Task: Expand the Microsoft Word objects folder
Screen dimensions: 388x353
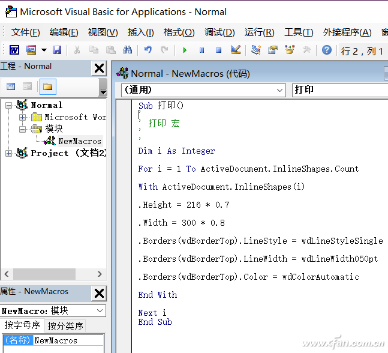Action: (x=23, y=117)
